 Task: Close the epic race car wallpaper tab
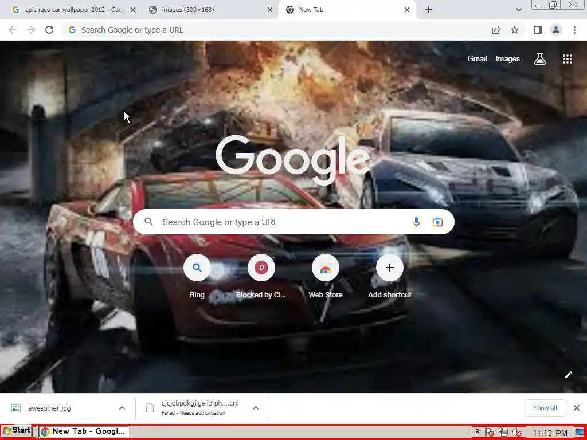tap(133, 10)
